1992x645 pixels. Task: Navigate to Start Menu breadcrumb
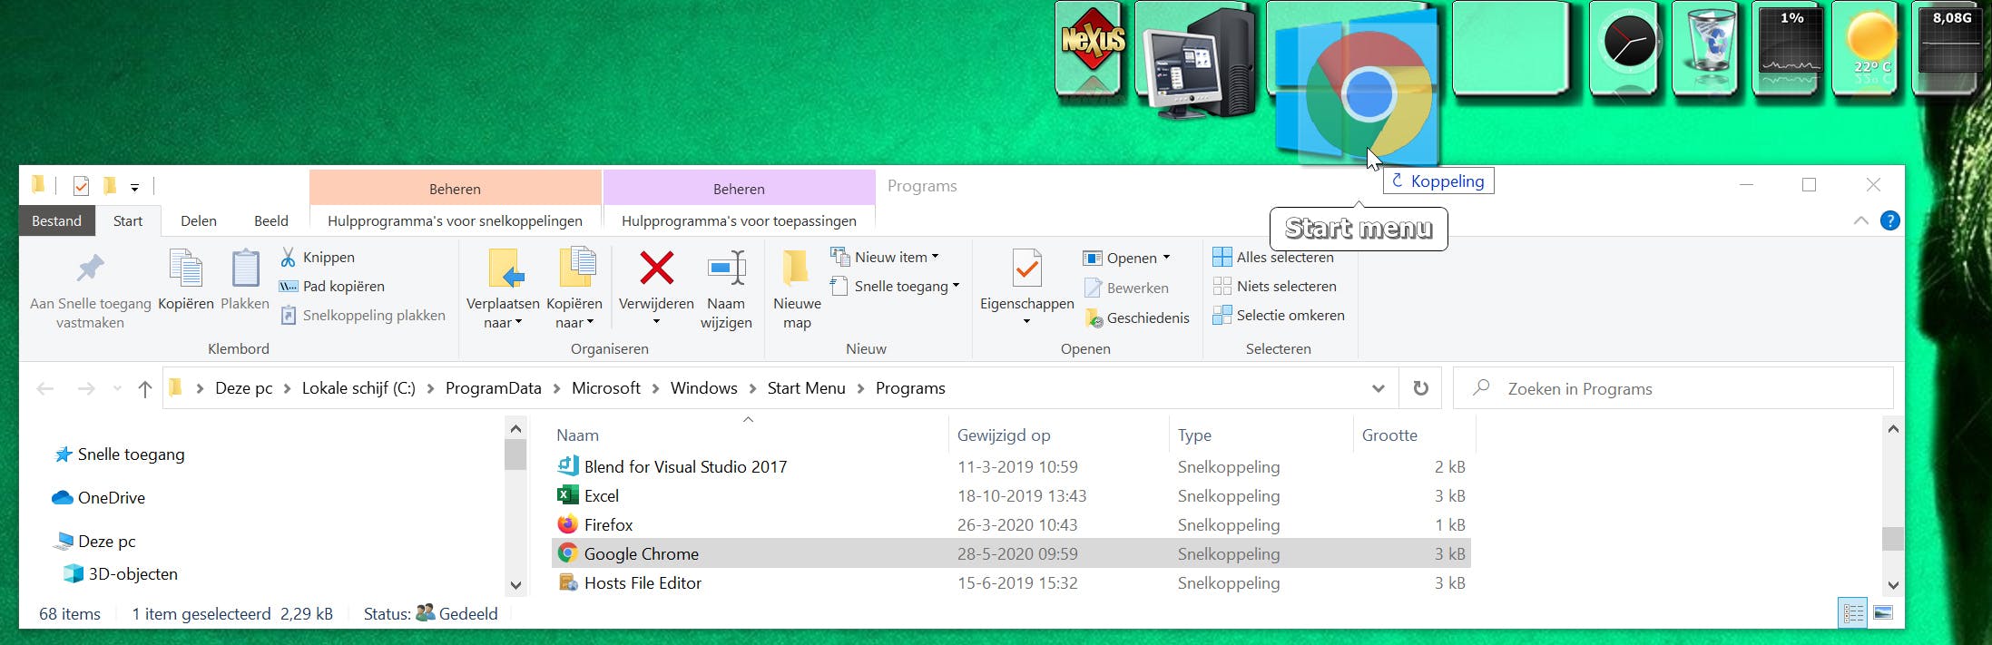pyautogui.click(x=806, y=388)
